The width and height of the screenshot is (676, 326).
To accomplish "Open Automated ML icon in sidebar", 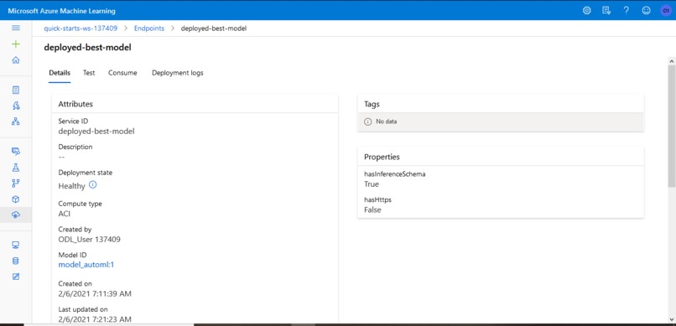I will (x=16, y=106).
